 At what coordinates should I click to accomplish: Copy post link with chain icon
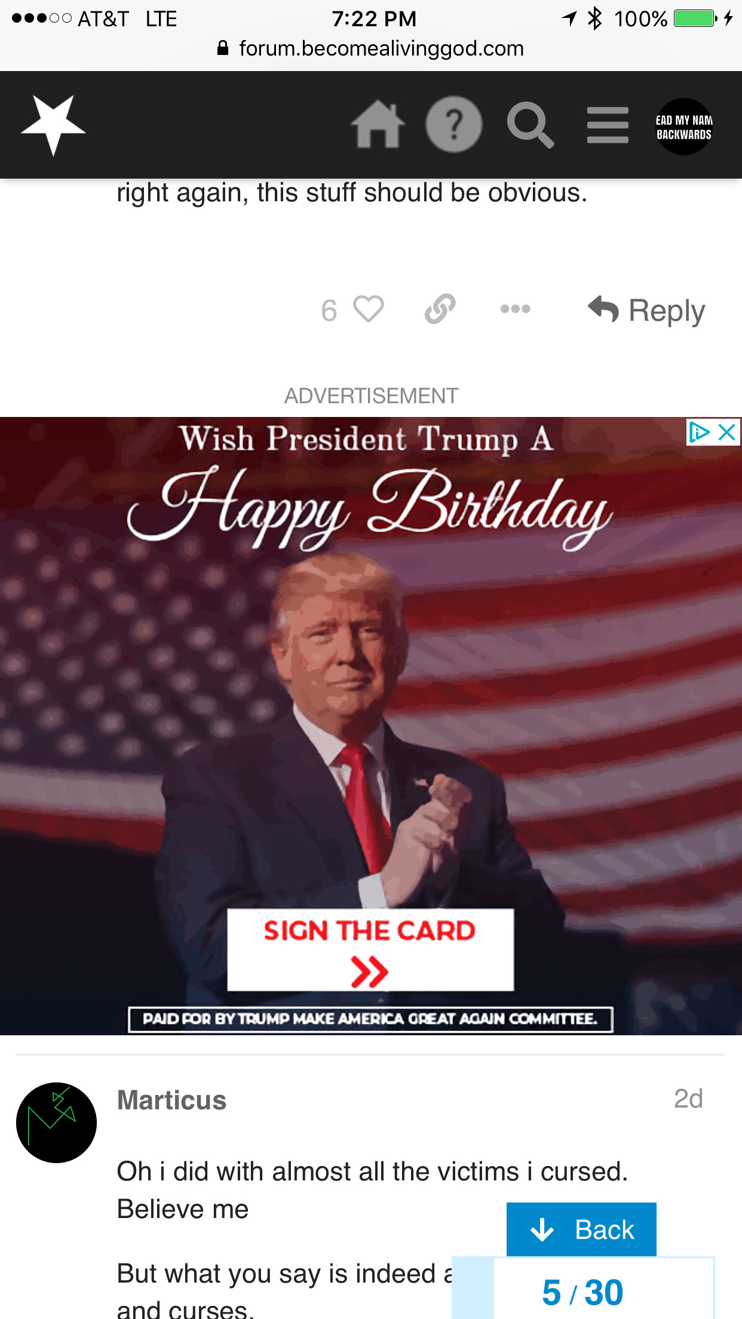pyautogui.click(x=440, y=309)
